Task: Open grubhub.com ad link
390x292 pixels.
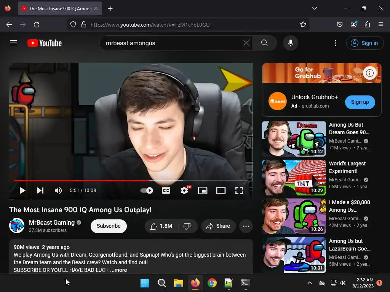Action: point(315,106)
